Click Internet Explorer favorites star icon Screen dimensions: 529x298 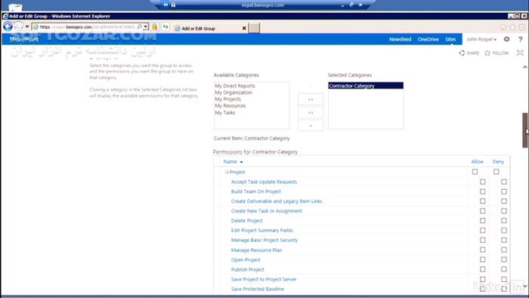pos(512,26)
